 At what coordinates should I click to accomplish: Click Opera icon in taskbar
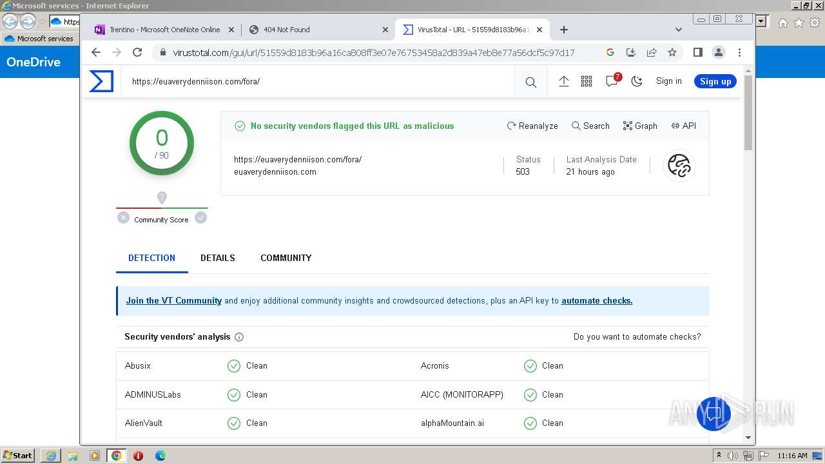click(138, 456)
